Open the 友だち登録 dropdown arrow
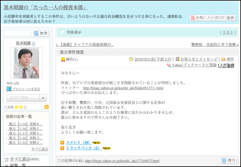This screenshot has height=167, width=241. click(x=43, y=98)
